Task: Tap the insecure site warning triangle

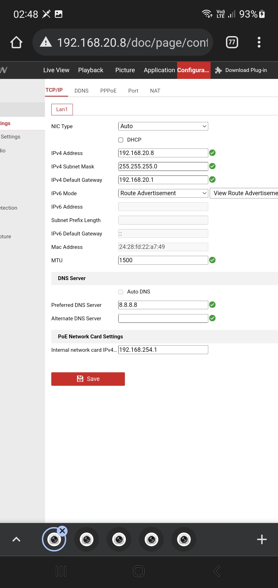Action: 46,42
